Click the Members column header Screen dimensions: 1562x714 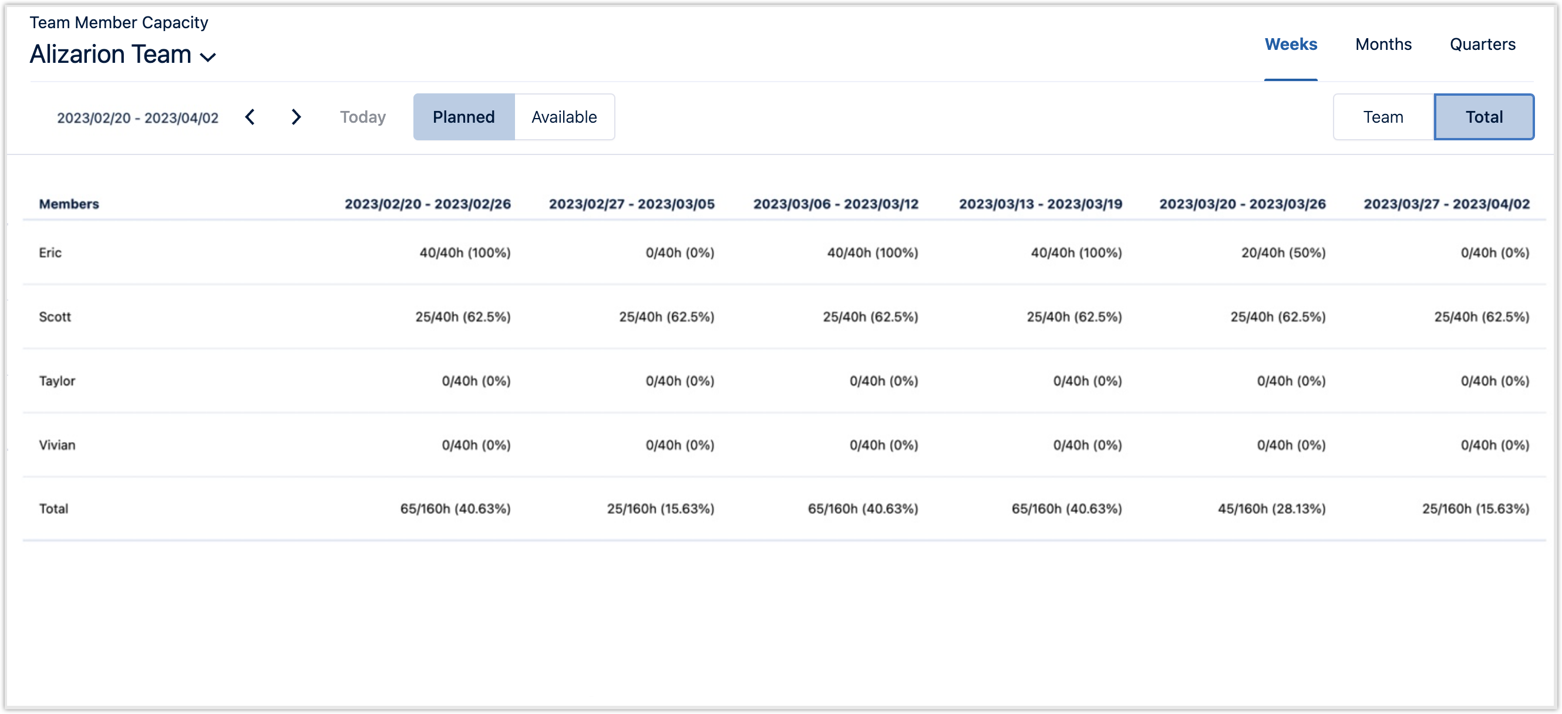tap(69, 204)
